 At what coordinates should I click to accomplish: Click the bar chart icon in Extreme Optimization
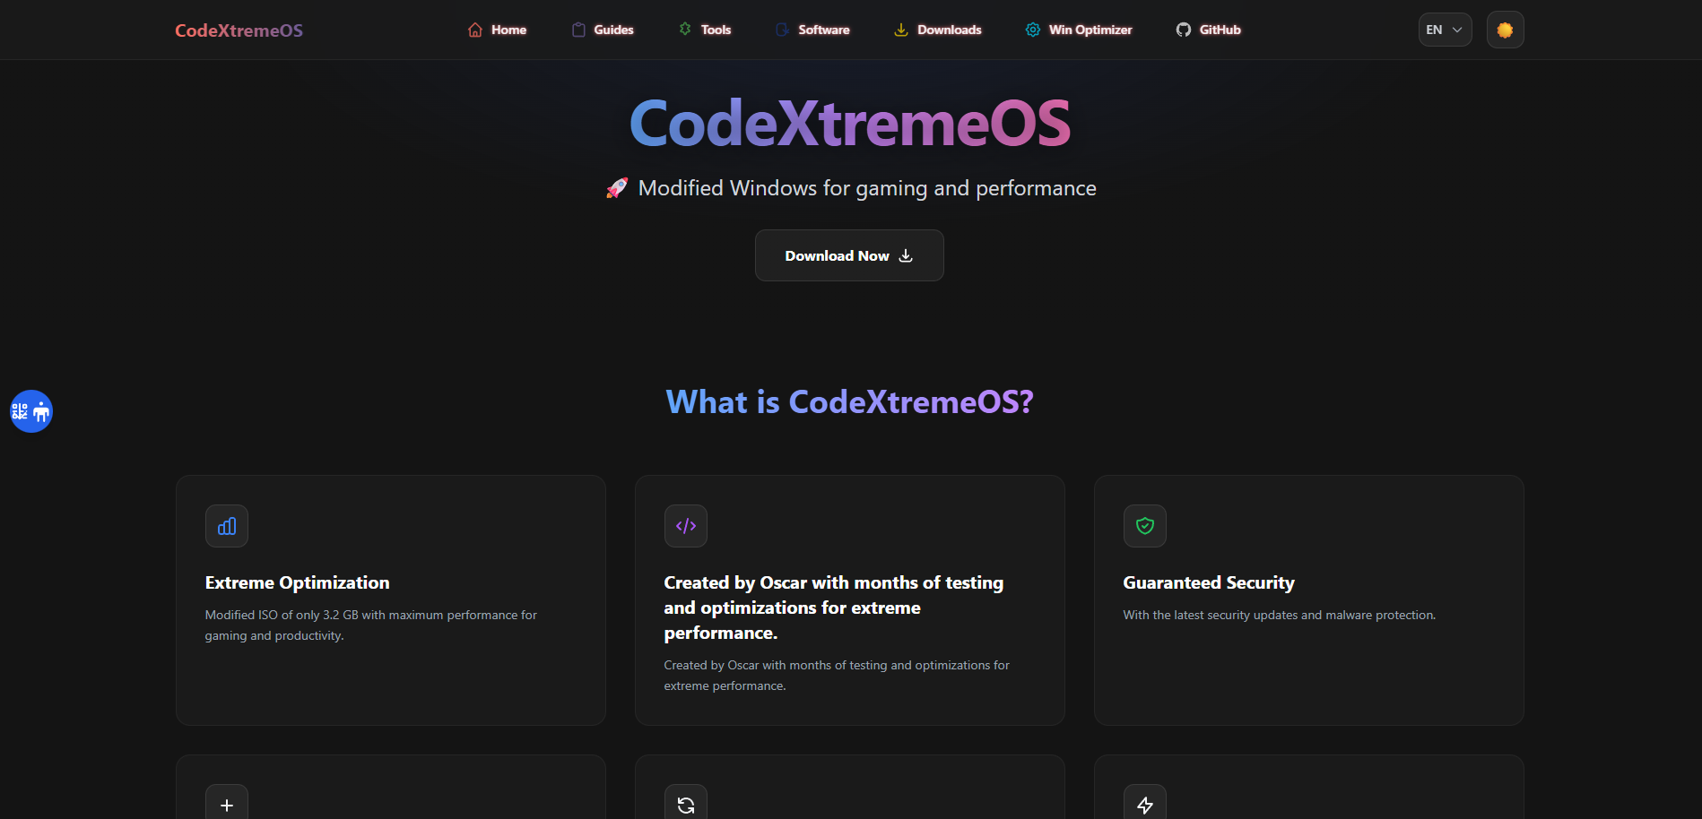(227, 526)
